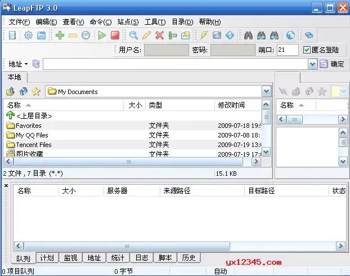Switch to the 日志 tab
350x276 pixels.
tap(142, 258)
